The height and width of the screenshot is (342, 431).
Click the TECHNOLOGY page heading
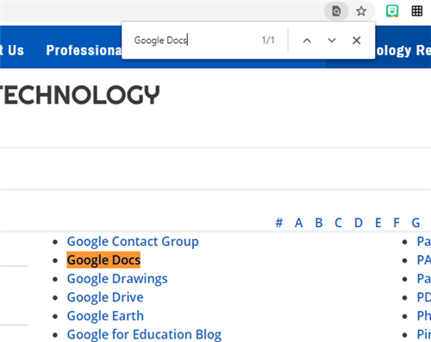pos(79,95)
